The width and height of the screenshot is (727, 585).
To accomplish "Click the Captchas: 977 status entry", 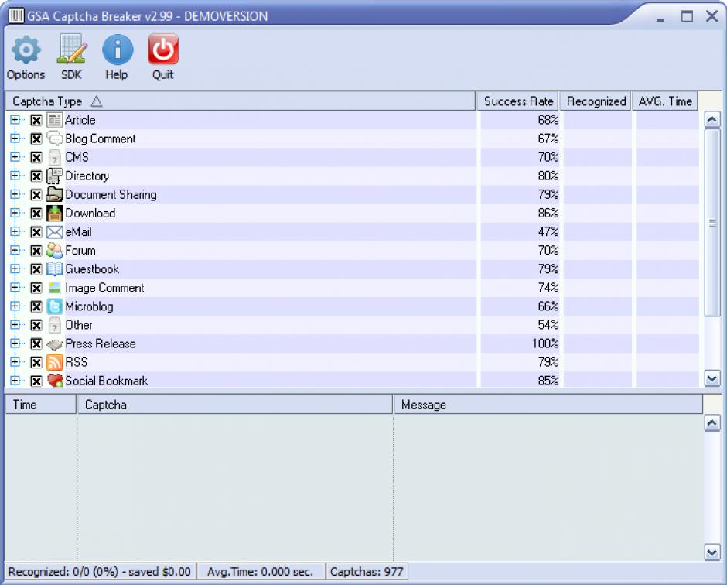I will click(367, 572).
